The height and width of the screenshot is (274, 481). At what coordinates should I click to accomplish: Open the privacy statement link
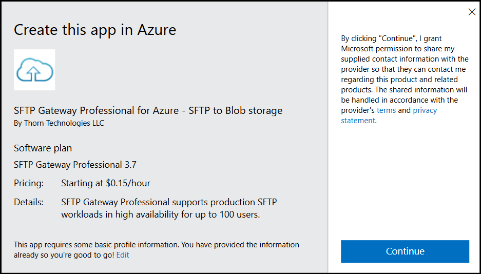point(425,110)
